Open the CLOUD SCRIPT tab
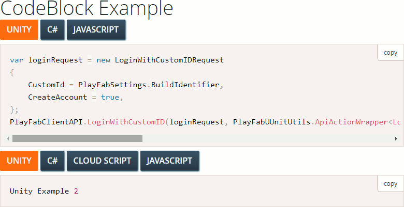The height and width of the screenshot is (207, 404). 102,161
